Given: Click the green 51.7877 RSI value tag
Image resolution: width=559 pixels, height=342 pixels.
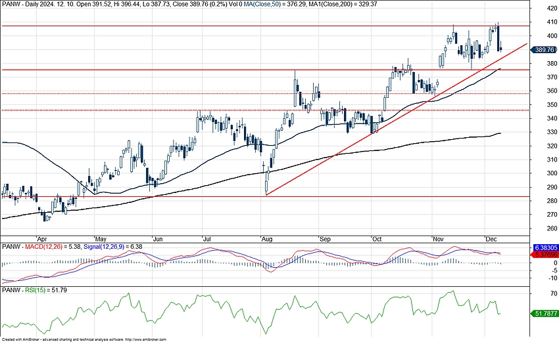Looking at the screenshot, I should point(545,314).
